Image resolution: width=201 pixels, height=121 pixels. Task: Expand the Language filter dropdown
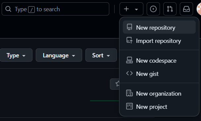[59, 55]
